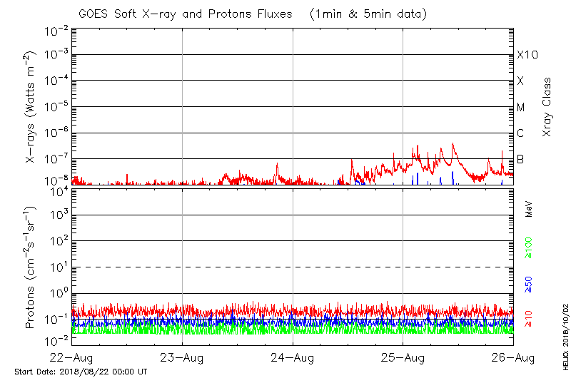Click the C flare class label
This screenshot has height=378, width=571.
point(520,133)
